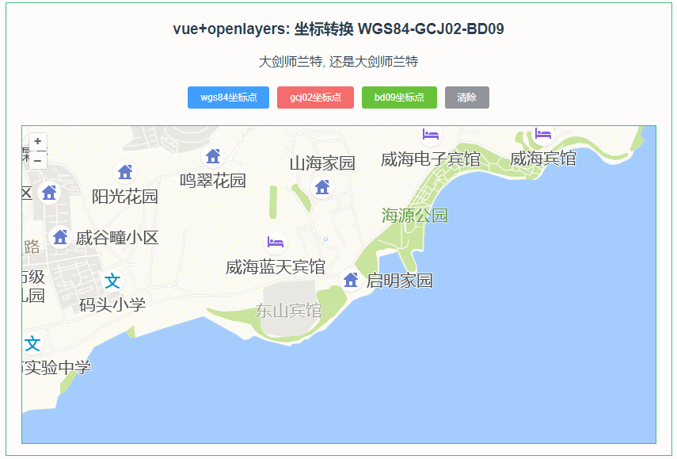Image resolution: width=677 pixels, height=459 pixels.
Task: Click the gcj02坐标点 red button
Action: (x=316, y=98)
